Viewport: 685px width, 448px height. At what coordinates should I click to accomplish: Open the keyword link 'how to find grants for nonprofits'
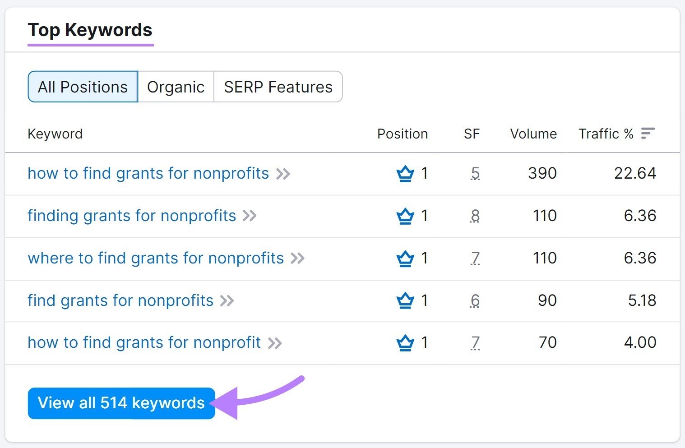[148, 173]
